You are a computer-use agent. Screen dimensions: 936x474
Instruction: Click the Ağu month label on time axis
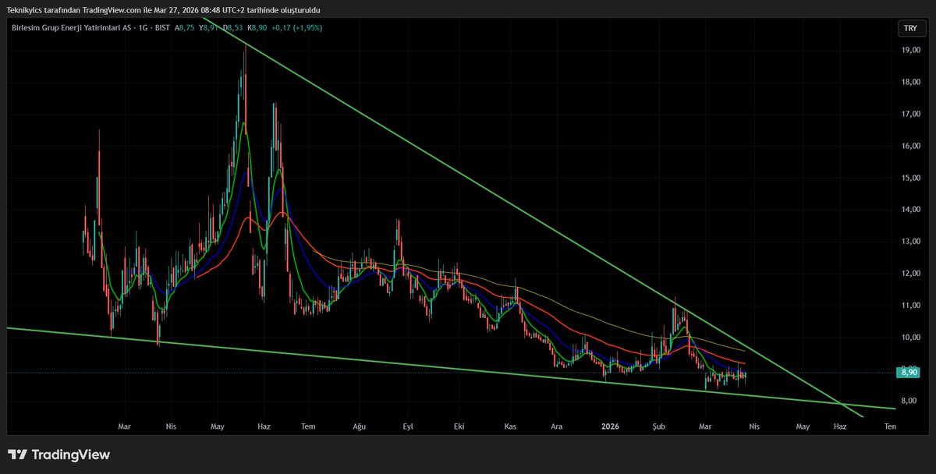359,426
